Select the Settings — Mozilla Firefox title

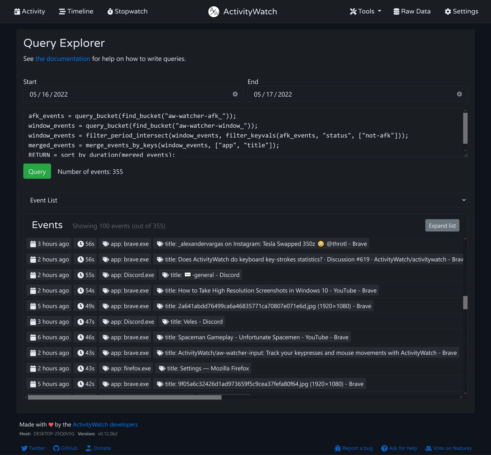coord(203,368)
